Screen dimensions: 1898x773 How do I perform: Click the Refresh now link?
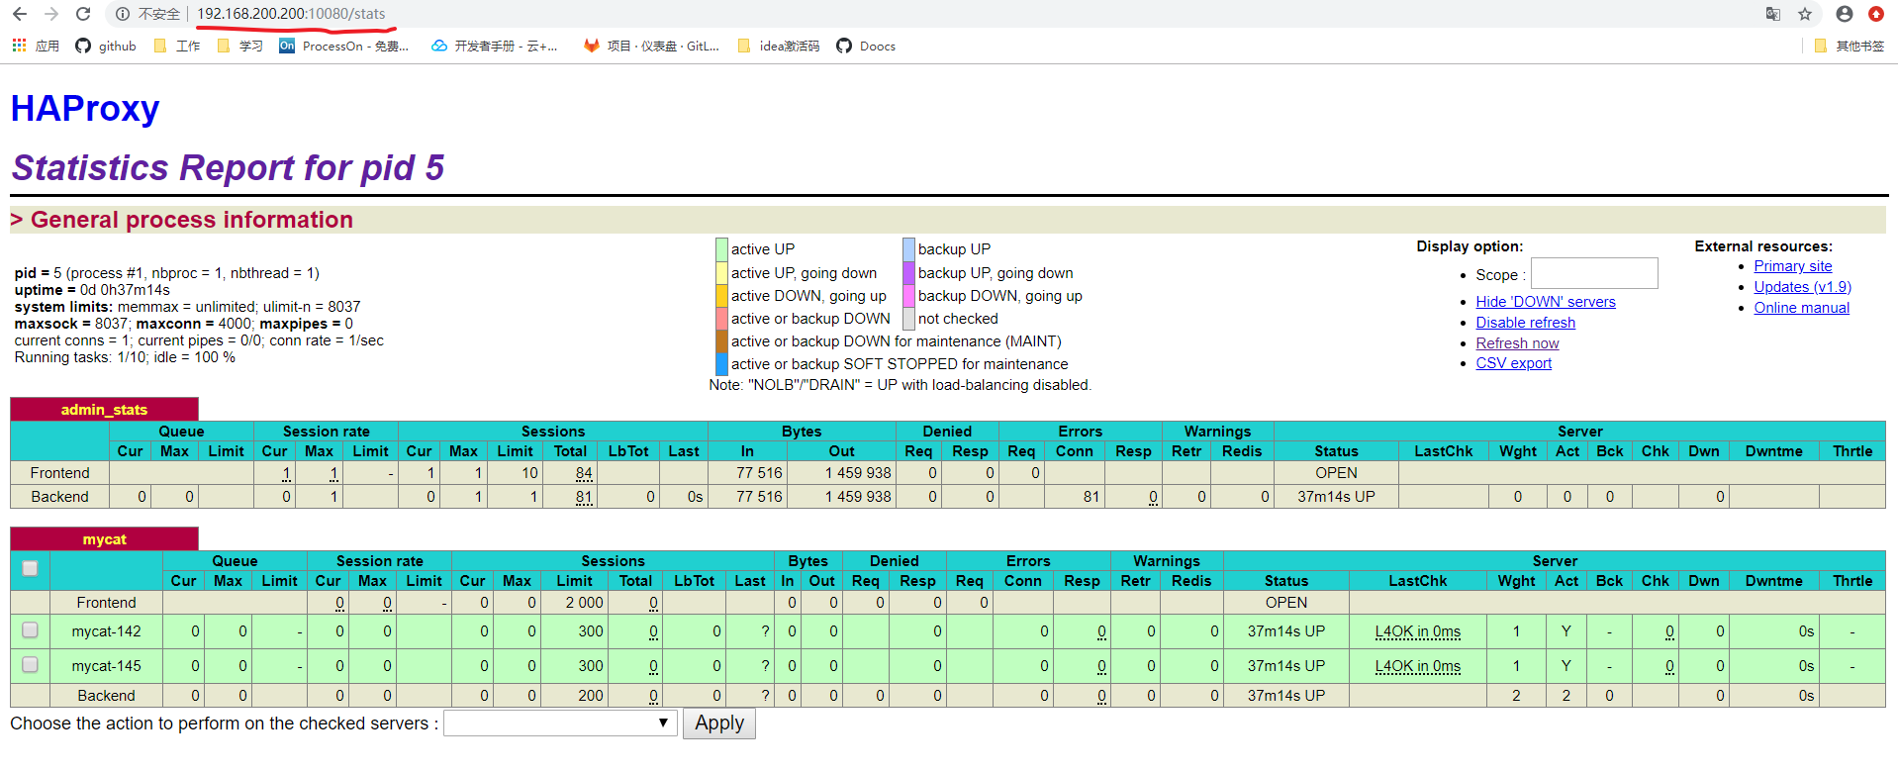pos(1517,343)
